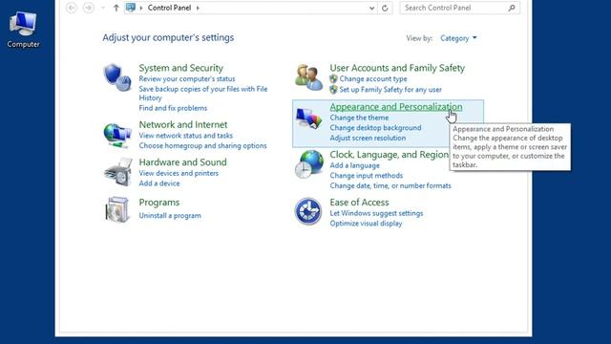Click the search magnifier icon

(x=512, y=8)
